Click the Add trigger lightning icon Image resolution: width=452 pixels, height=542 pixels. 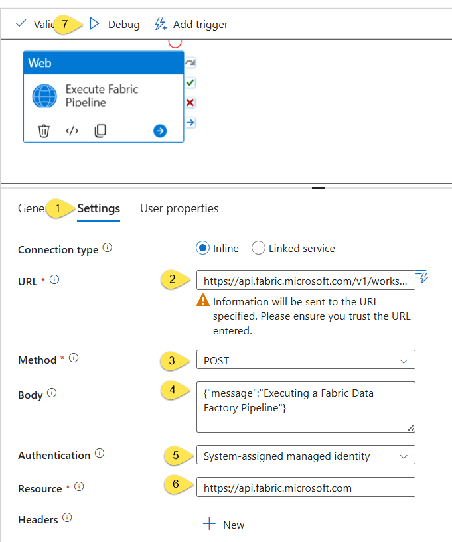coord(161,23)
